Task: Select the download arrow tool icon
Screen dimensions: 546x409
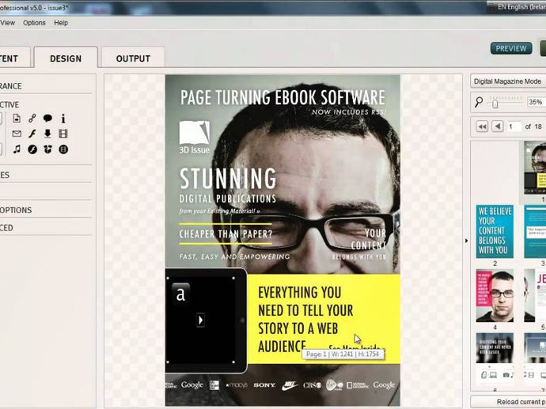Action: pyautogui.click(x=47, y=133)
